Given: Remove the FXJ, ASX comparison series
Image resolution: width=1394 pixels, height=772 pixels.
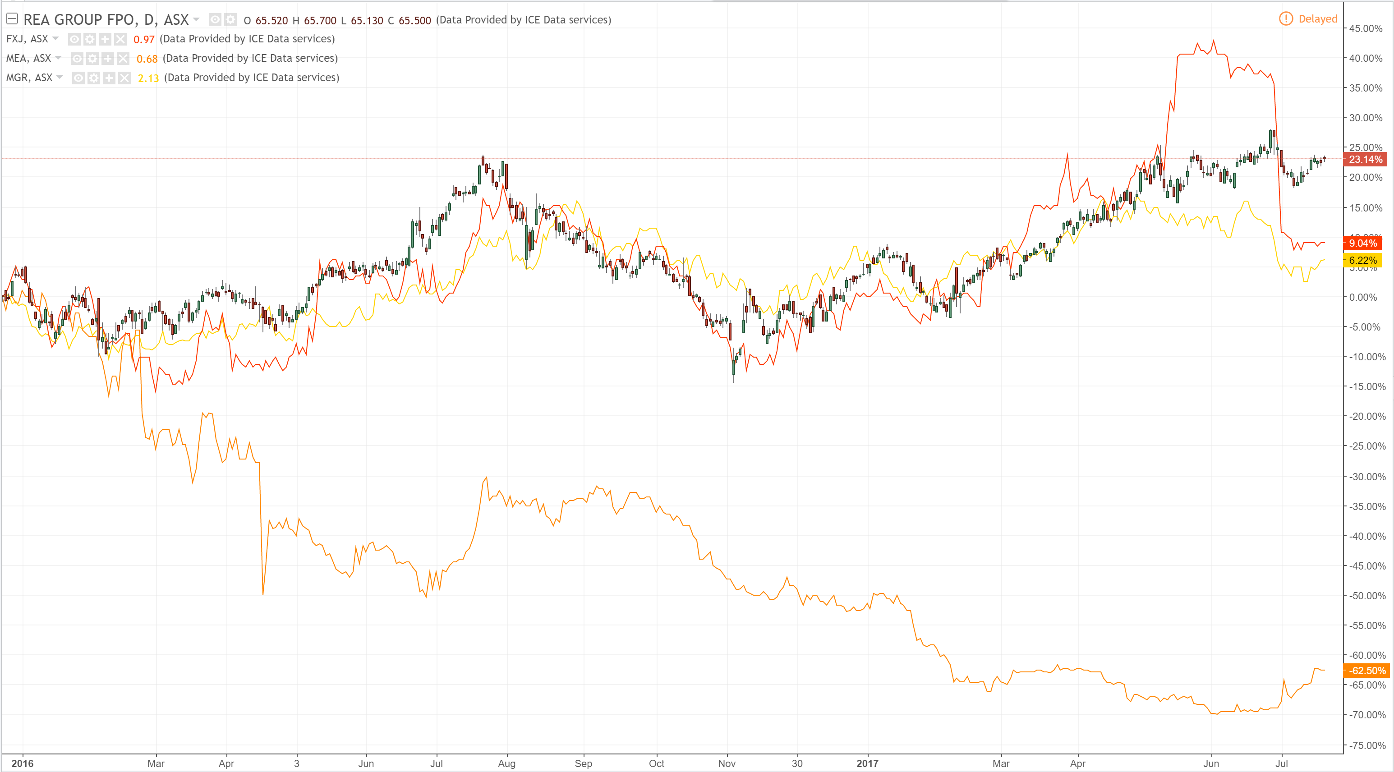Looking at the screenshot, I should 120,39.
